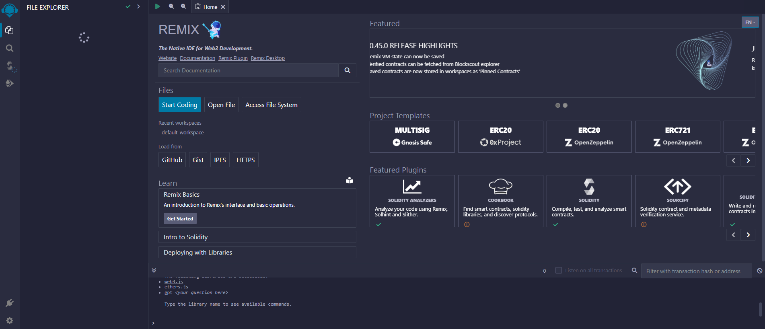Collapse the terminal with double chevron

pos(154,270)
